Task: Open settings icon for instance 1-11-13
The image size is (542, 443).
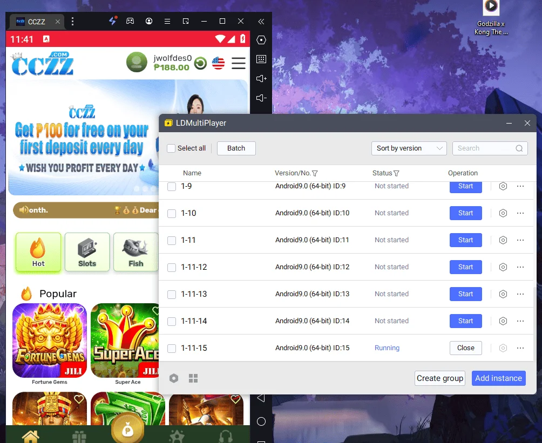Action: 503,294
